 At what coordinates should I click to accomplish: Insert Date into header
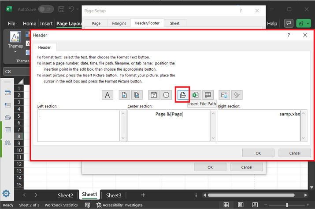154,95
